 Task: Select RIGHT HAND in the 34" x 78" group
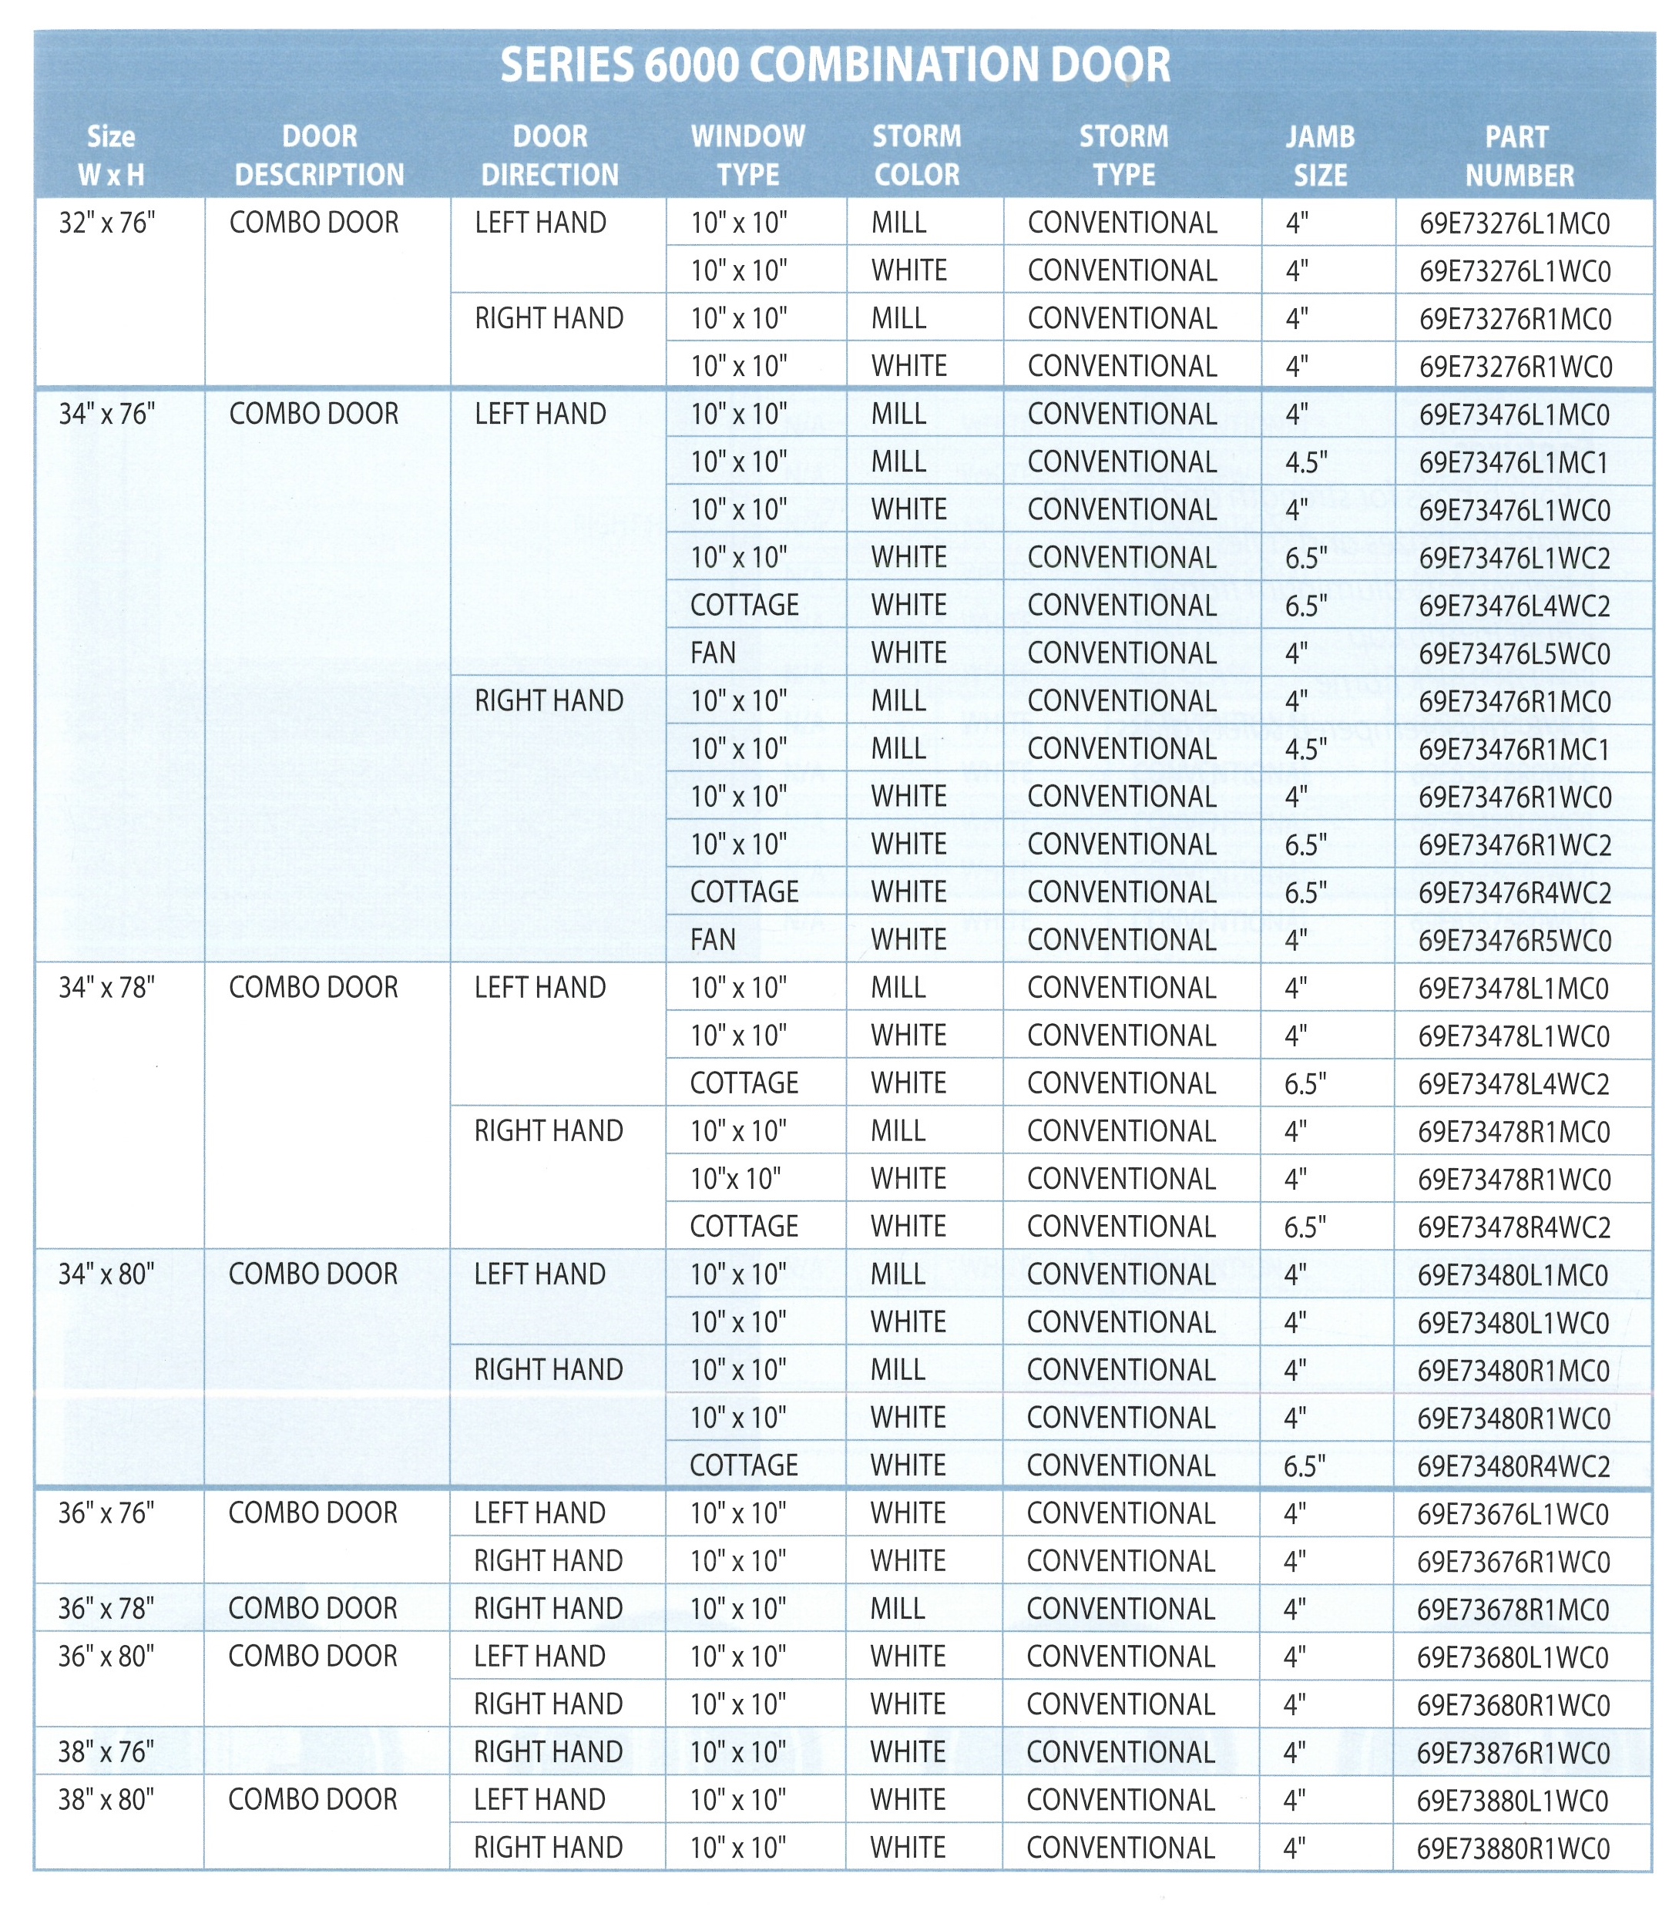click(x=549, y=1131)
